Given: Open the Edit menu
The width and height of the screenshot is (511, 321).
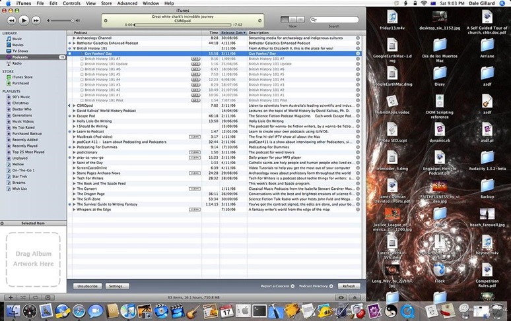Looking at the screenshot, I should click(53, 3).
